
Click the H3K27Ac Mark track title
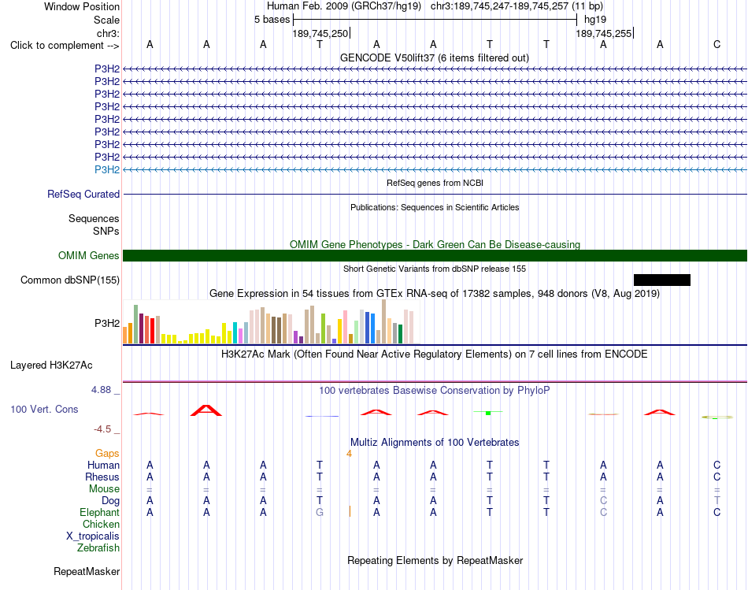coord(435,354)
